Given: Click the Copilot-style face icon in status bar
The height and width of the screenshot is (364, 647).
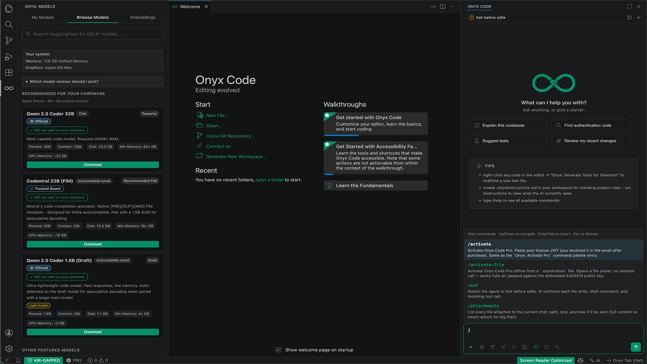Looking at the screenshot, I should [x=580, y=360].
